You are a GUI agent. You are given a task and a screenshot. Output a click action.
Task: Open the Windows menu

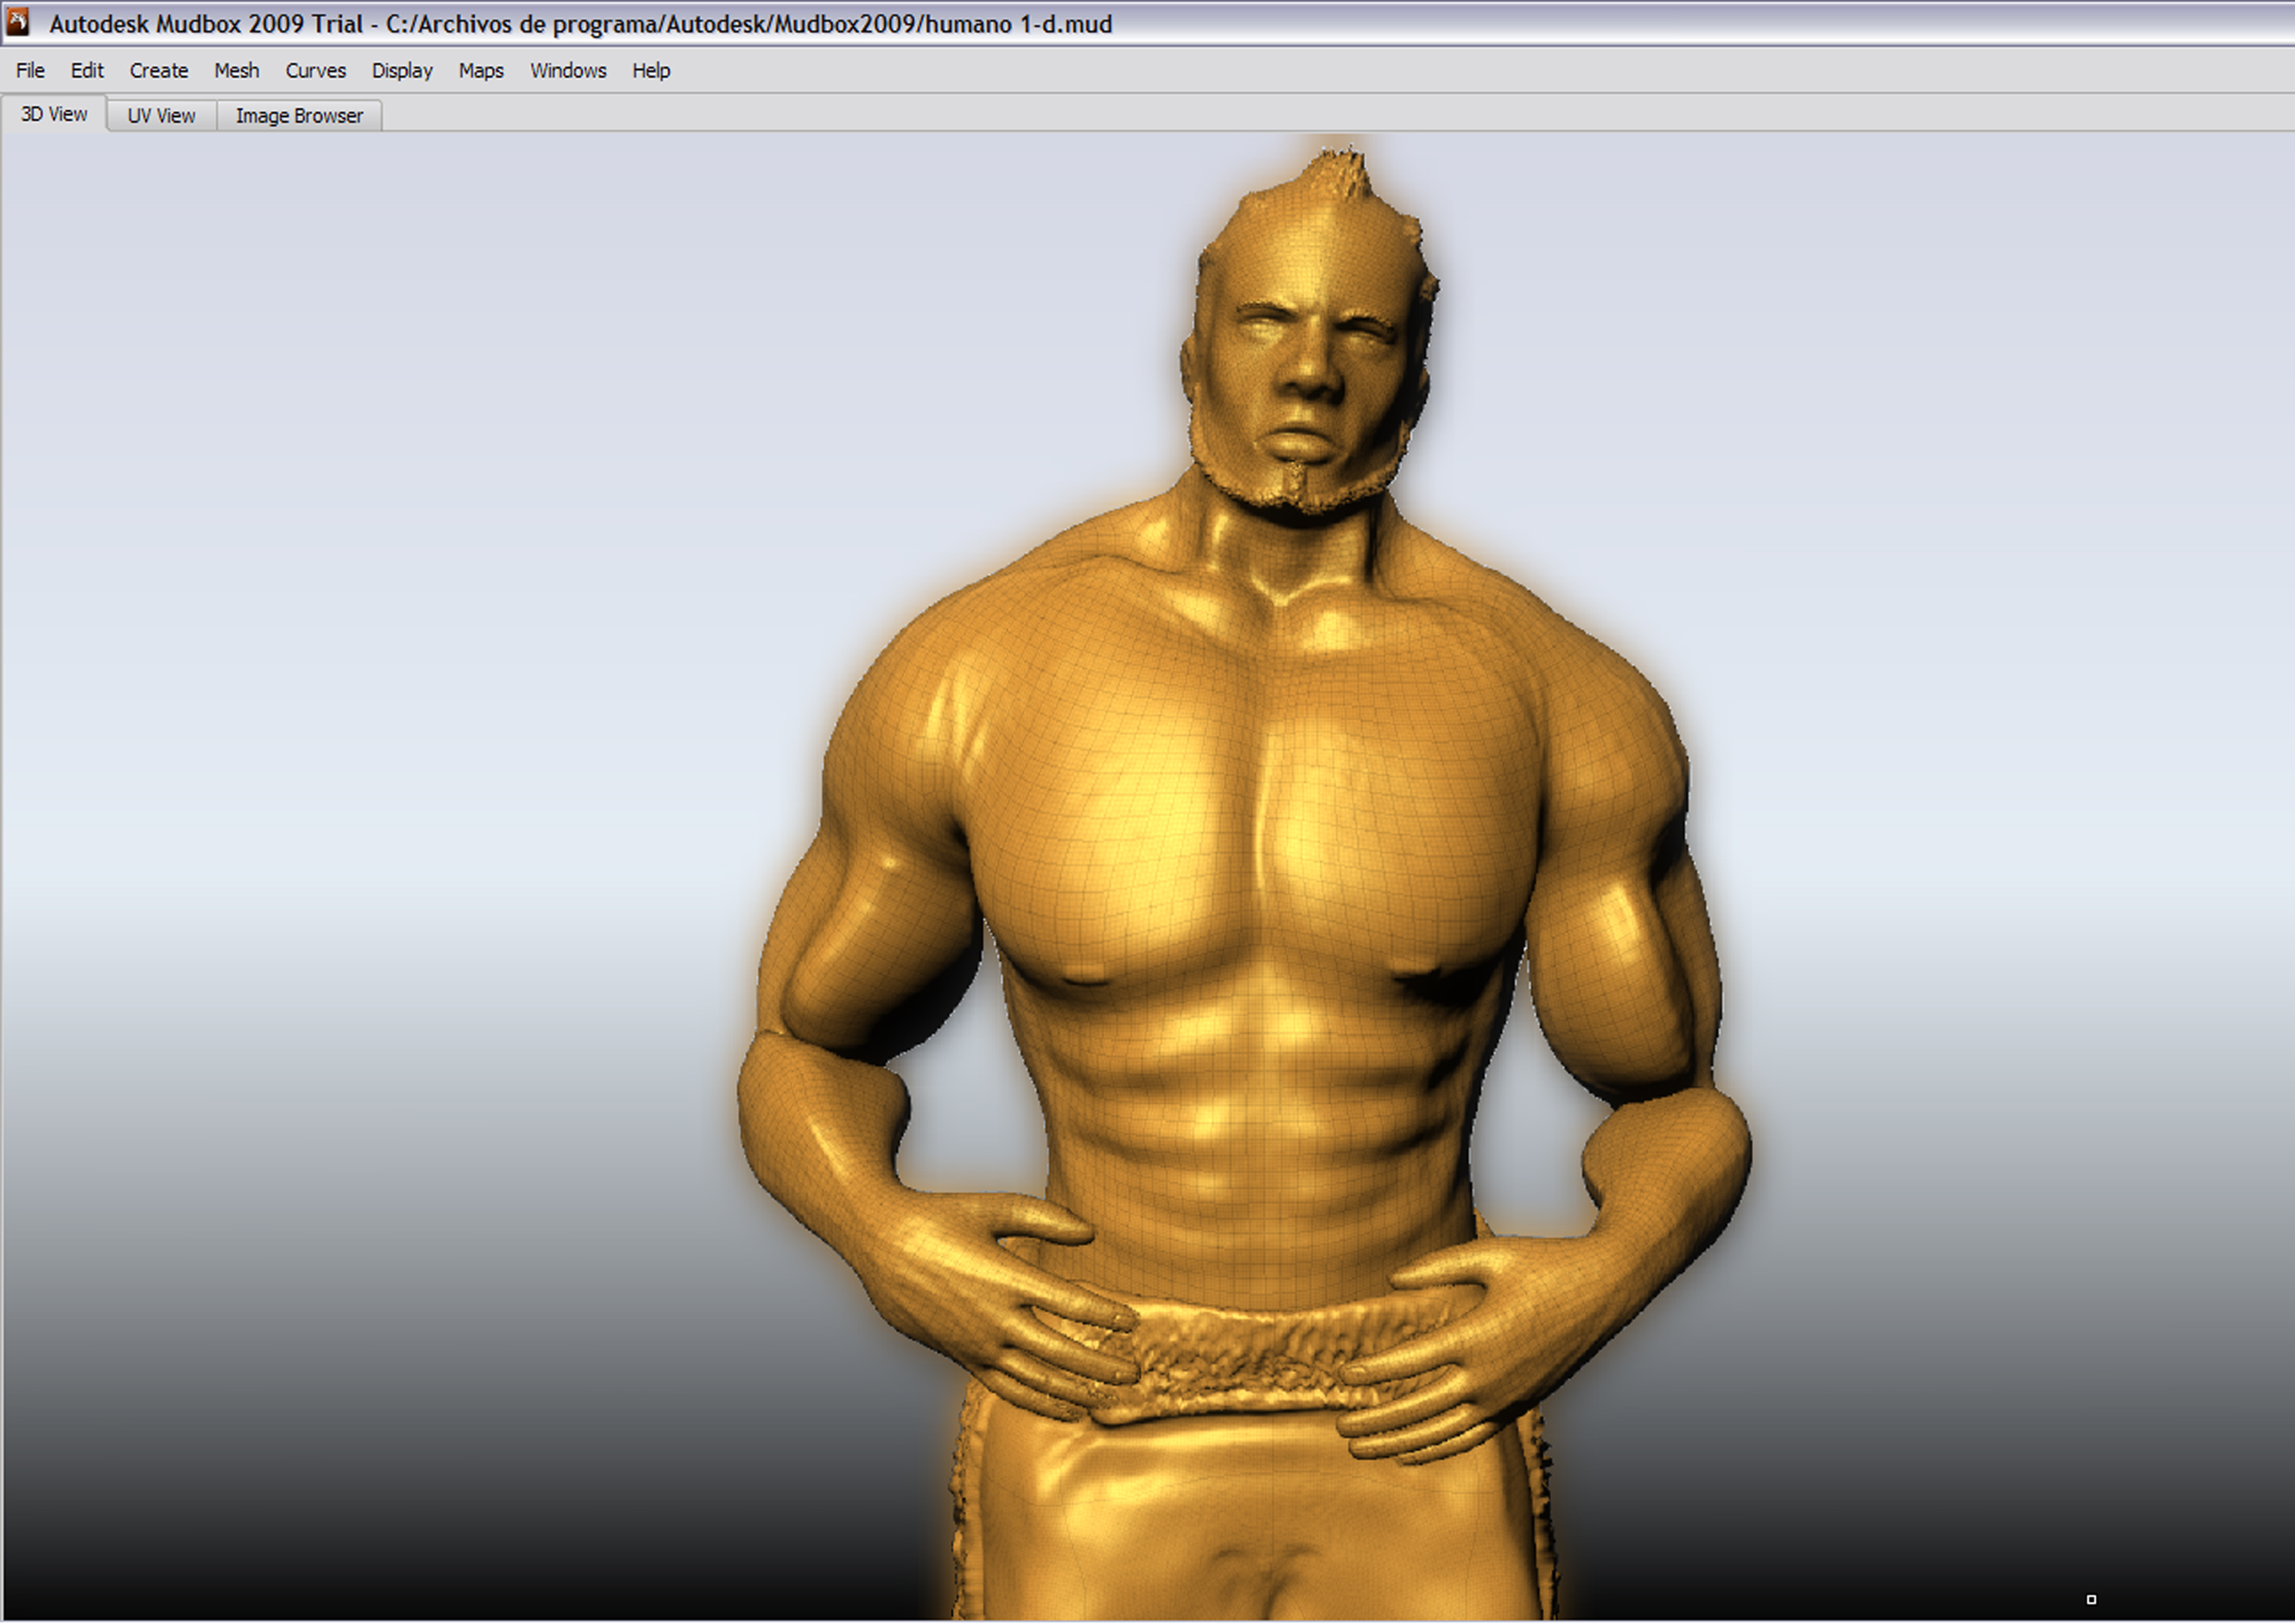click(568, 71)
